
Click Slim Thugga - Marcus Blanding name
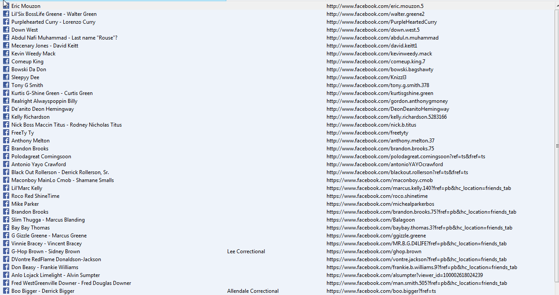point(48,220)
